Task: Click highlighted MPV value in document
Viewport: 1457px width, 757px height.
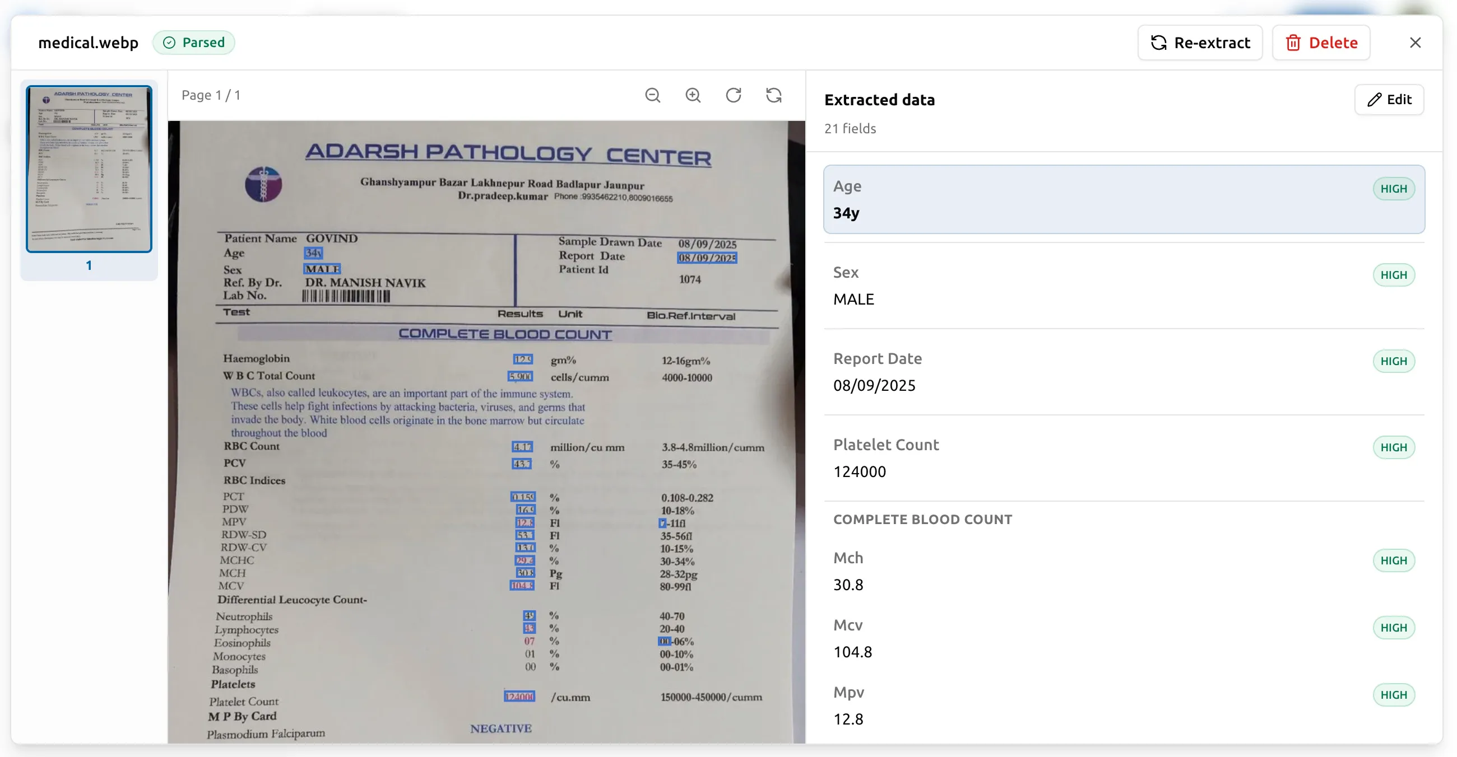Action: pyautogui.click(x=525, y=522)
